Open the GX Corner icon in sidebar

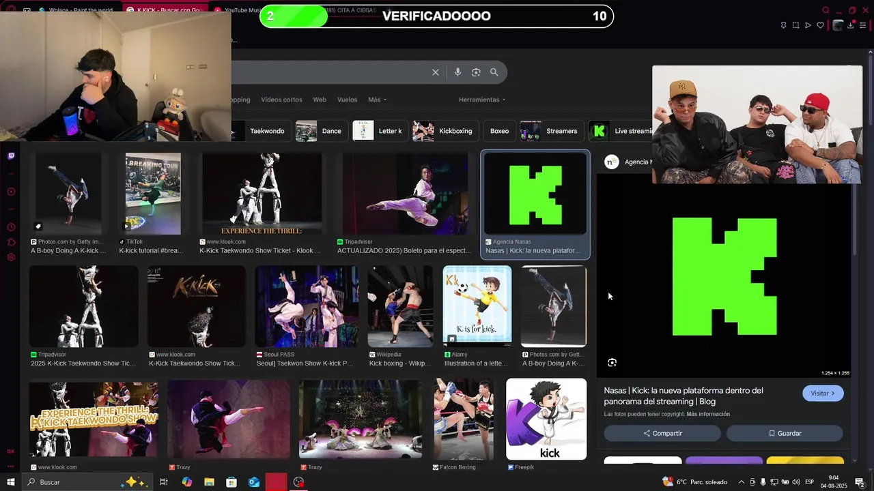(x=11, y=451)
